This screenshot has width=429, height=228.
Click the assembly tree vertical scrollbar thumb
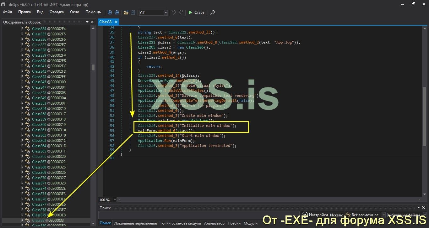click(x=93, y=67)
